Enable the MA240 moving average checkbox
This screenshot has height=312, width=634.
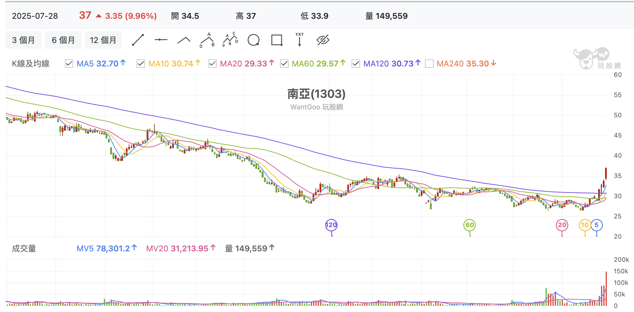[x=429, y=64]
